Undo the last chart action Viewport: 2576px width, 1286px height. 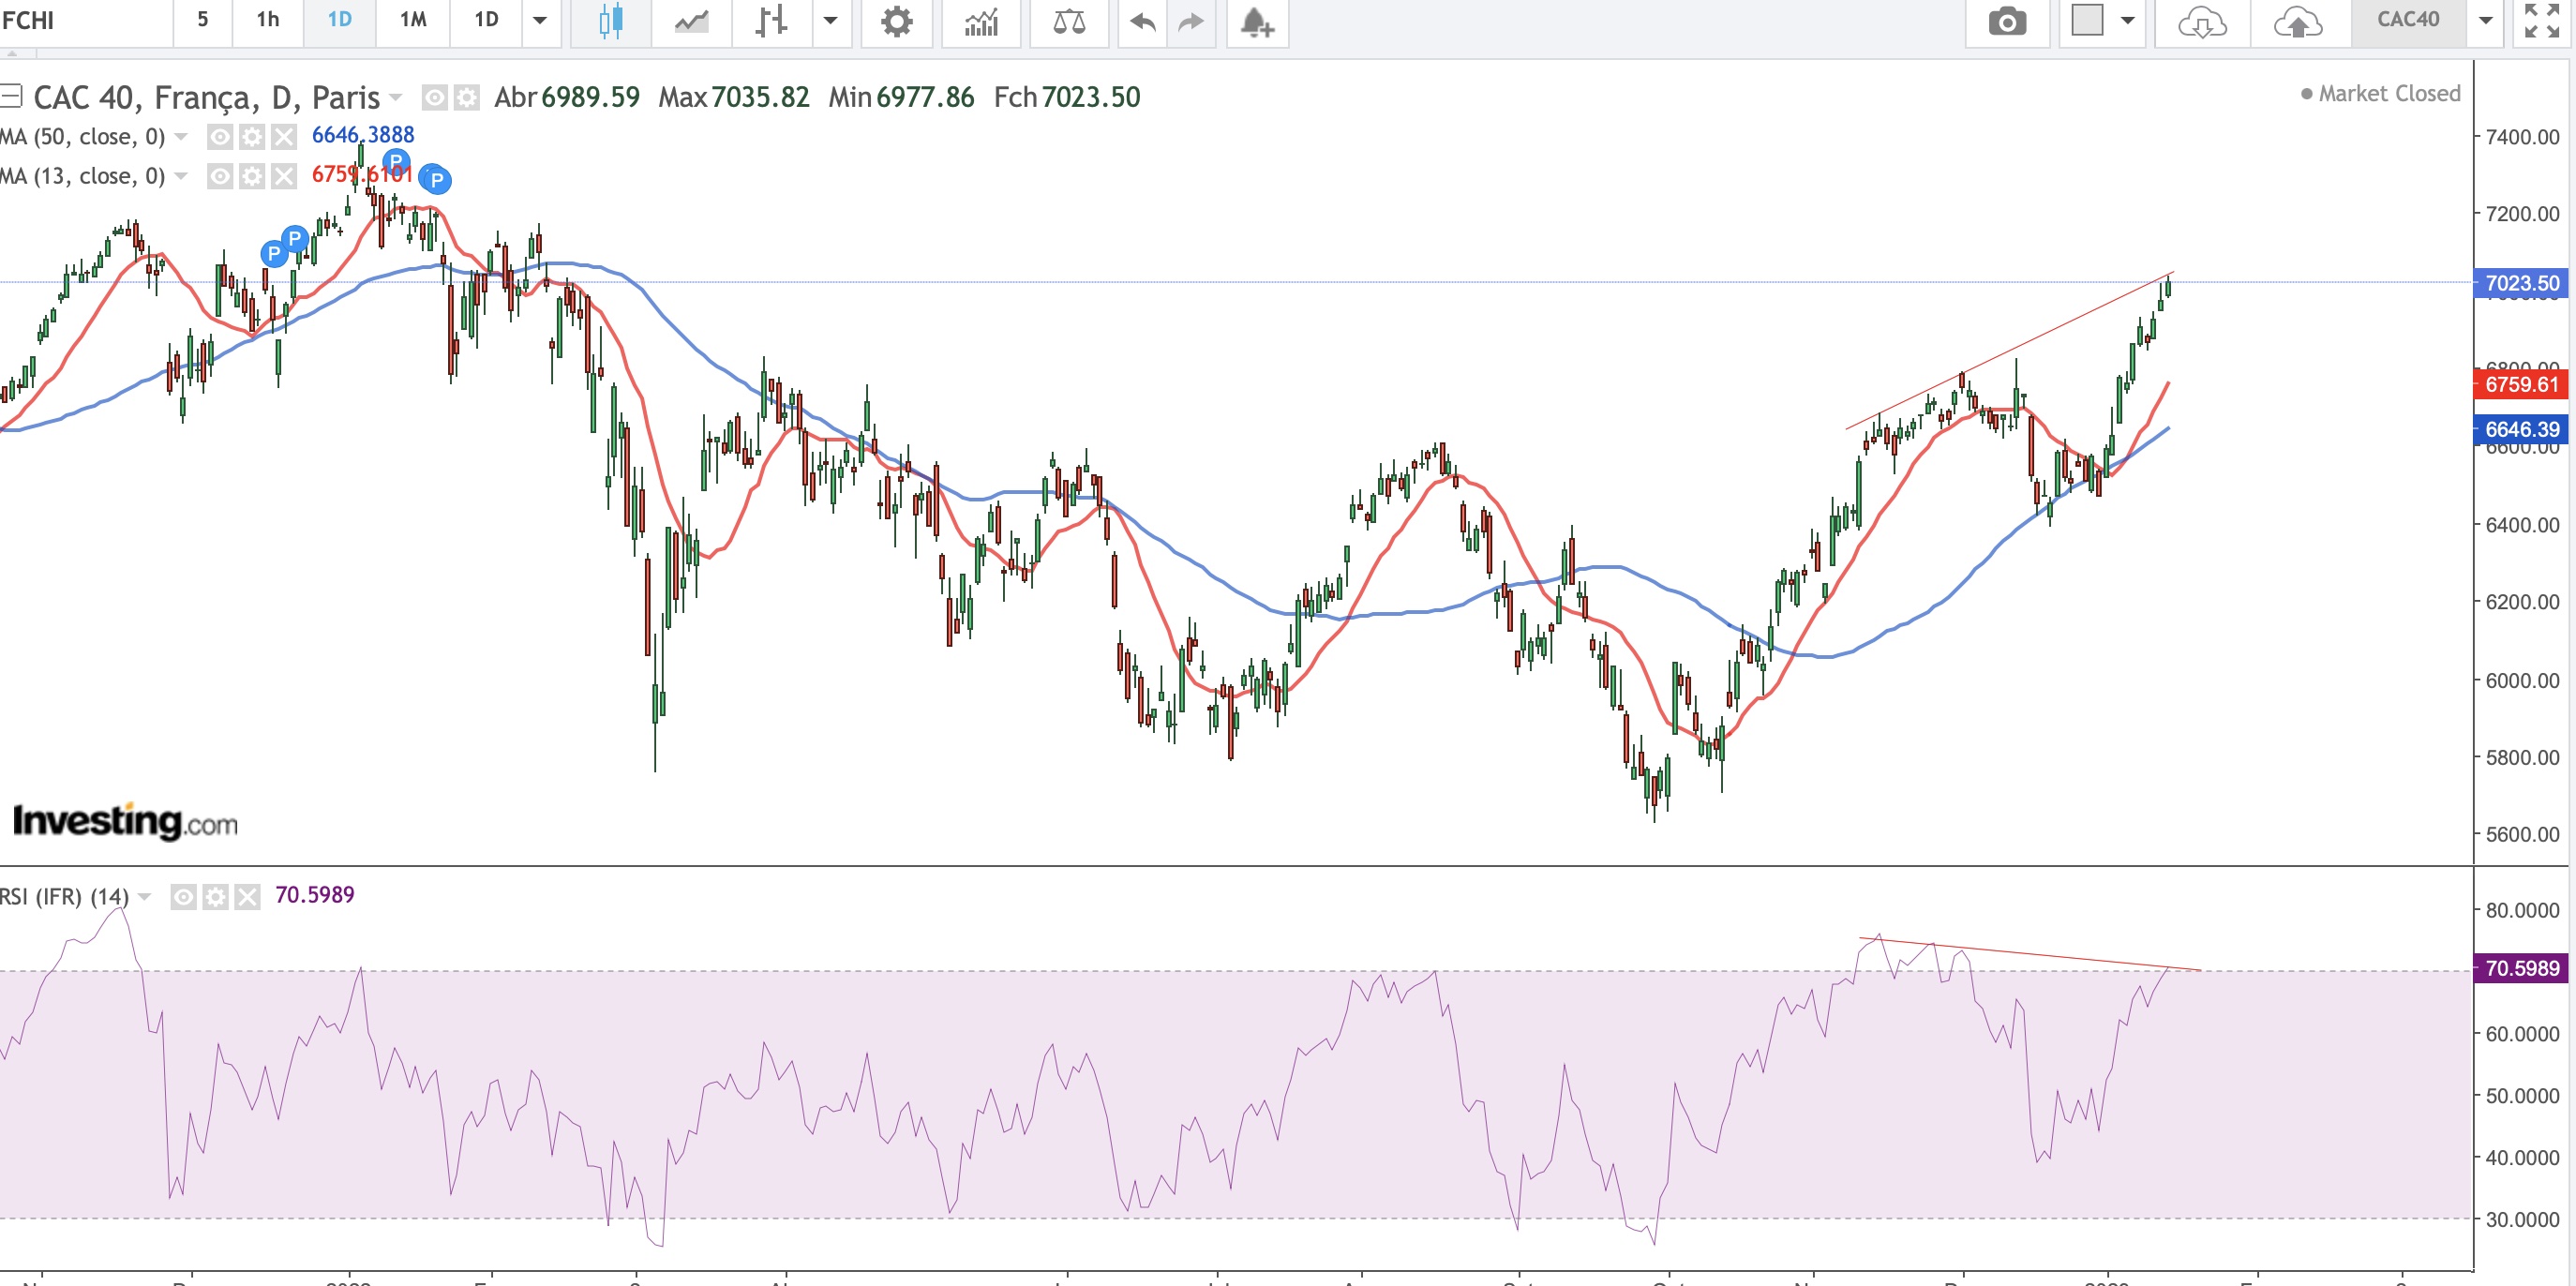click(x=1143, y=21)
